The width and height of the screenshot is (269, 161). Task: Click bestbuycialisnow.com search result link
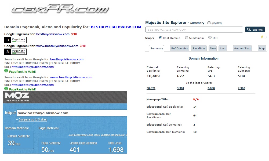tap(67, 59)
